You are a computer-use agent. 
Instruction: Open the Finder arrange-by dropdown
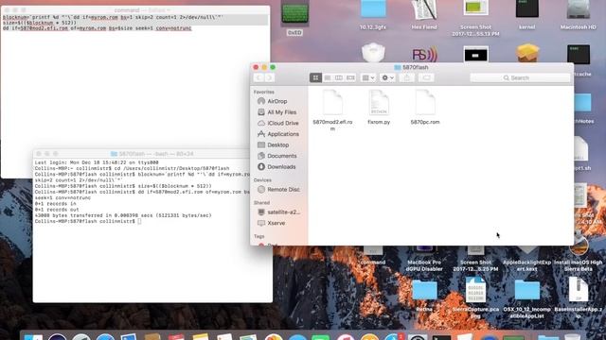tap(368, 77)
